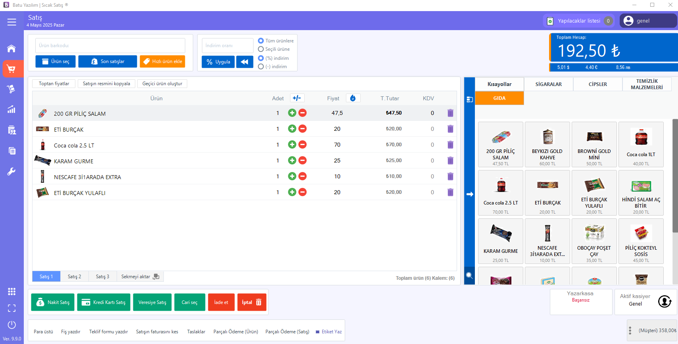Click the rewind discount reset button
Image resolution: width=678 pixels, height=344 pixels.
click(245, 62)
